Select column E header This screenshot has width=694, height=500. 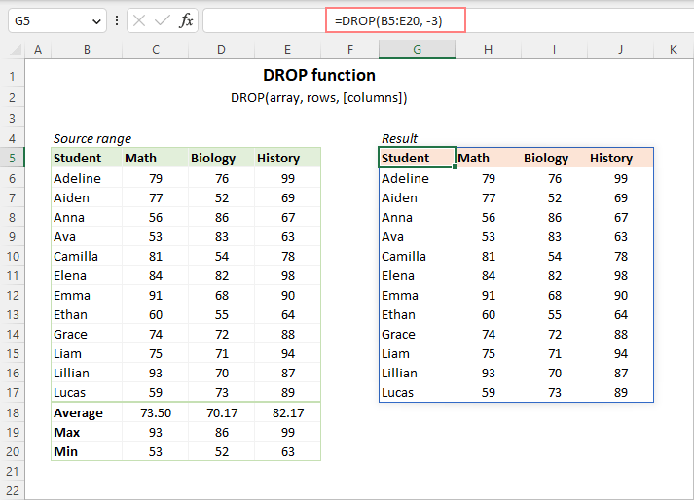click(288, 49)
